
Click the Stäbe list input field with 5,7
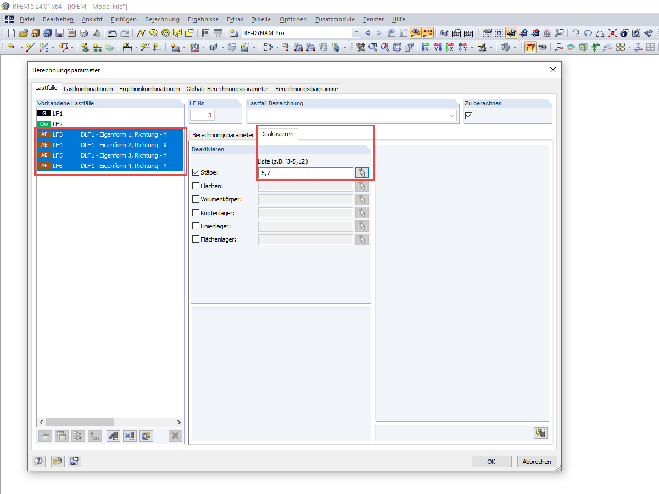pyautogui.click(x=305, y=173)
